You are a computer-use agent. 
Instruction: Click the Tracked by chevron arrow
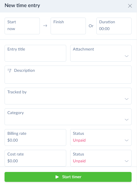coord(126,99)
